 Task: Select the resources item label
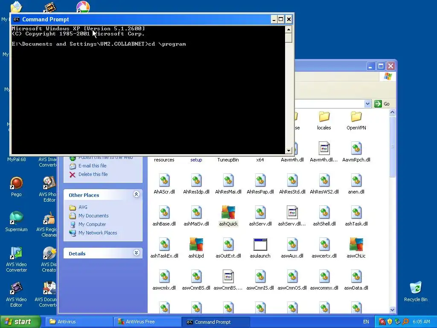coord(164,160)
